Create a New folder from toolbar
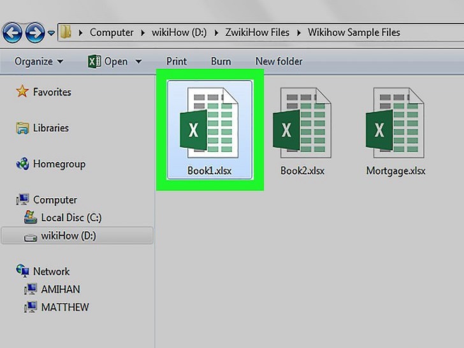 [279, 62]
